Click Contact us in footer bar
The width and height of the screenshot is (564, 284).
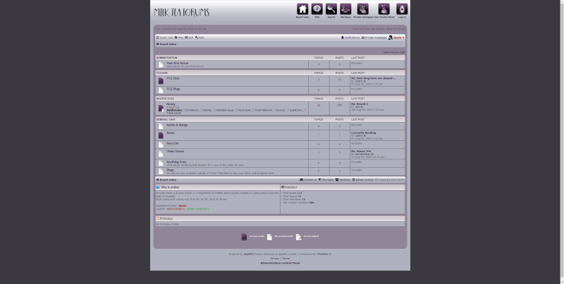tap(308, 180)
